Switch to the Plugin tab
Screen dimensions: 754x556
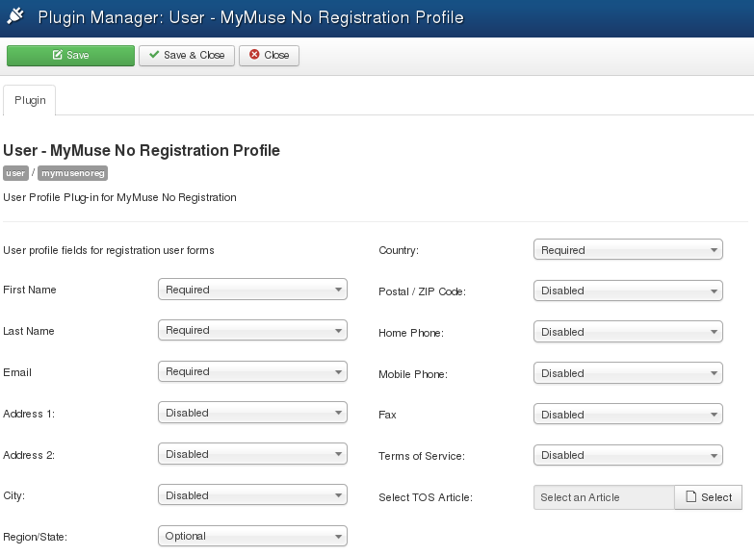point(30,101)
